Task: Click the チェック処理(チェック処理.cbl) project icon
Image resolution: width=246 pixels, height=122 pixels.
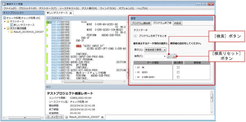Action: (5, 18)
